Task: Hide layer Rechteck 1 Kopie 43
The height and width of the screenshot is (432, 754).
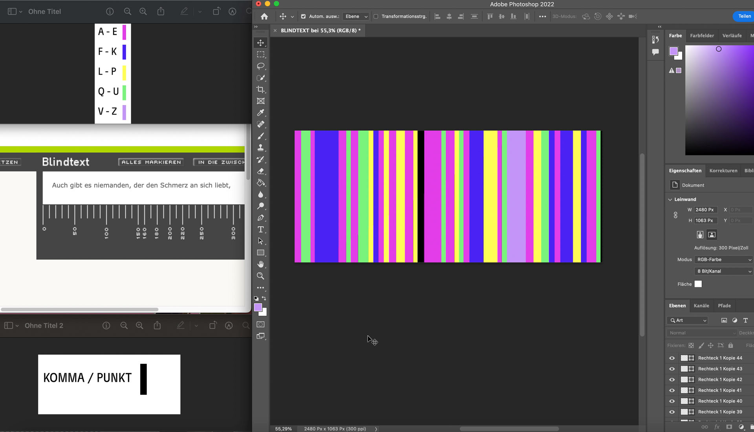Action: (672, 369)
